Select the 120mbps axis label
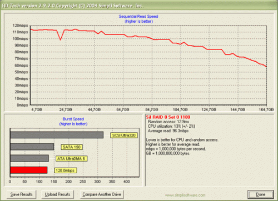278x201 pixels. tap(20, 26)
